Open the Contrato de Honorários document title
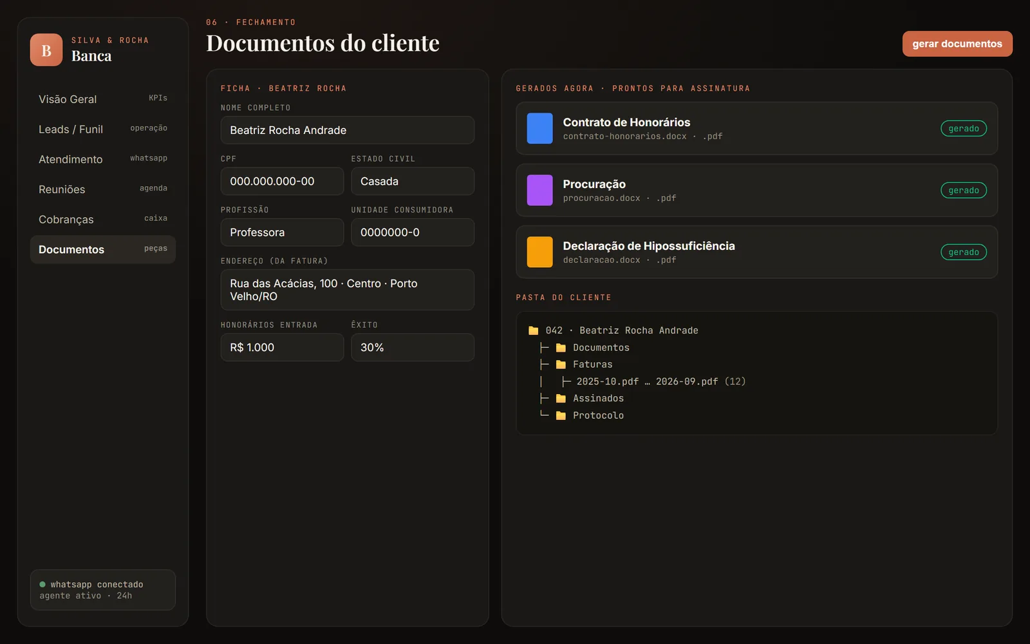 626,122
